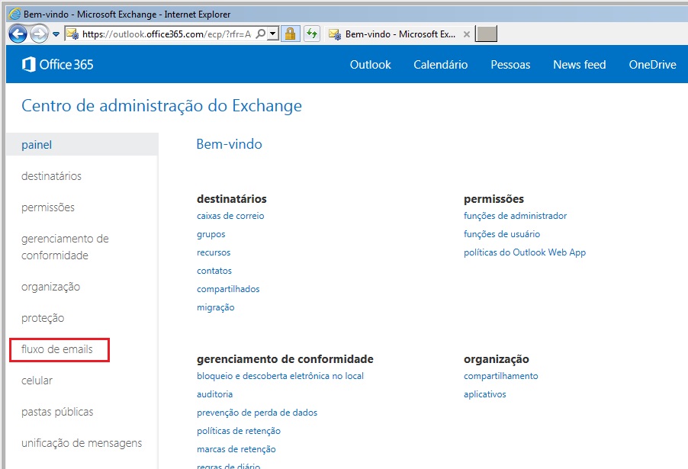Image resolution: width=688 pixels, height=469 pixels.
Task: Select pastas públicas in left sidebar
Action: pos(57,412)
